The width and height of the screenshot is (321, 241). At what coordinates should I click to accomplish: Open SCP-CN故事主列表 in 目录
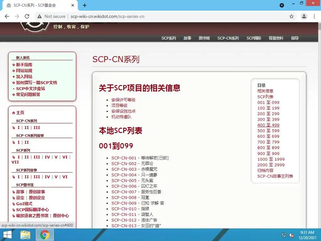(x=275, y=176)
